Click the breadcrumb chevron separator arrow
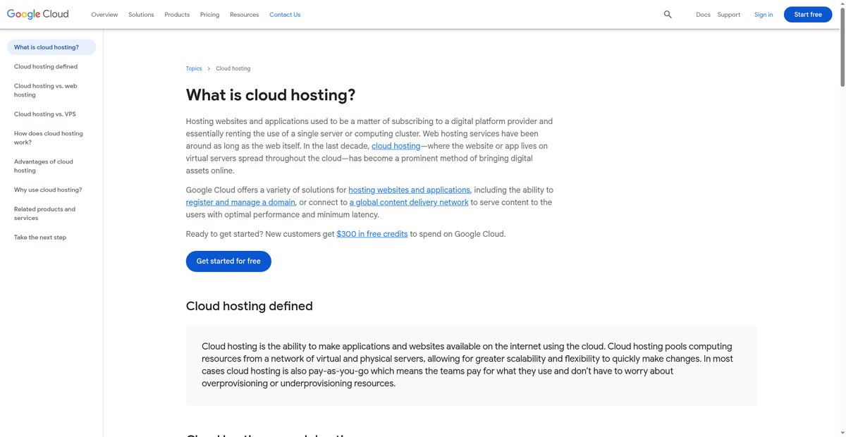The image size is (846, 437). click(x=209, y=68)
